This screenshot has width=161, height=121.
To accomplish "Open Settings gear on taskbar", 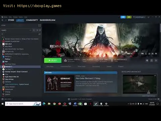I will [106, 104].
